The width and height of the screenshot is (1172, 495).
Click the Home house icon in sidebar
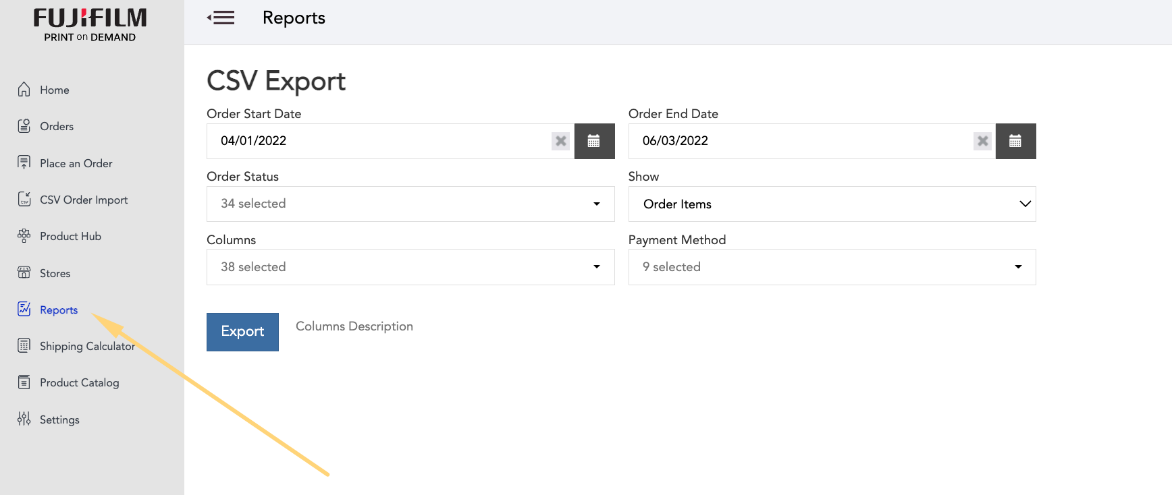pos(24,90)
